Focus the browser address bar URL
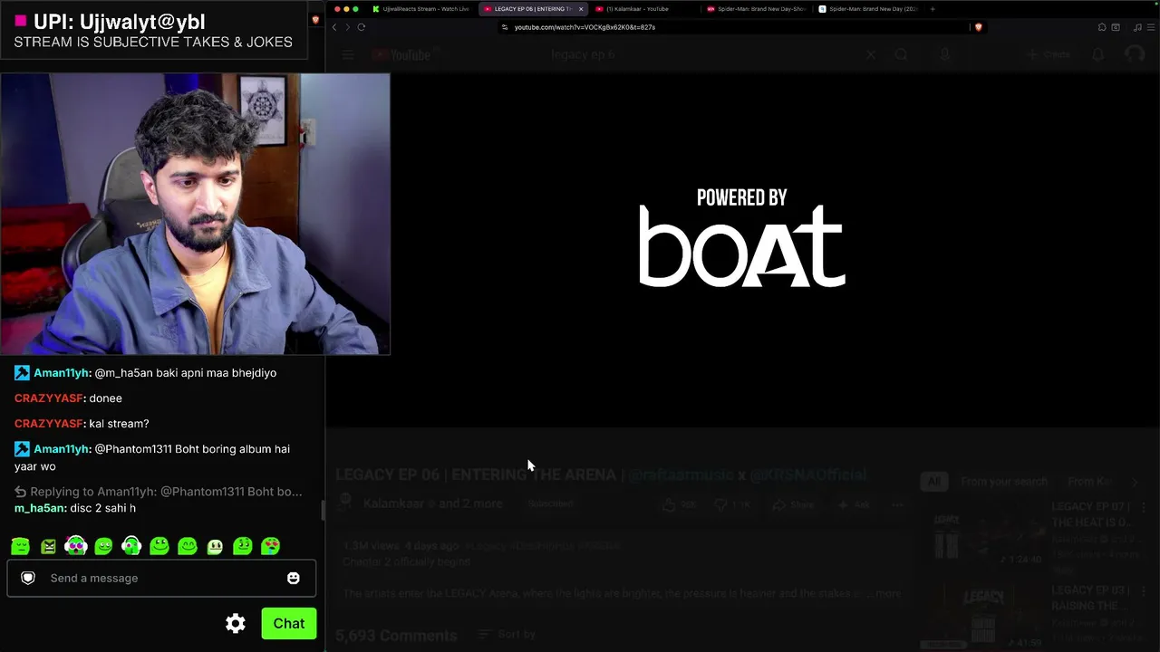This screenshot has width=1160, height=652. pos(585,27)
